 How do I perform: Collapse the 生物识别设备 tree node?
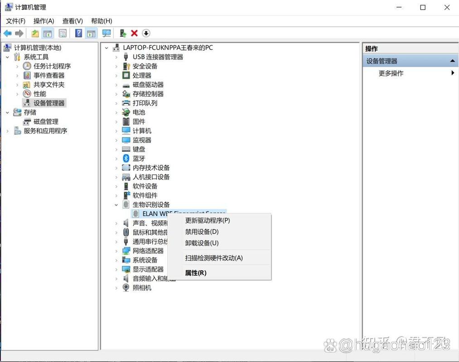[x=117, y=205]
